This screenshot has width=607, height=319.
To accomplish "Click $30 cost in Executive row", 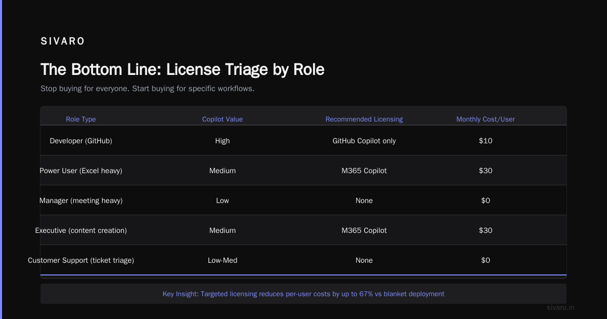I will pos(486,230).
